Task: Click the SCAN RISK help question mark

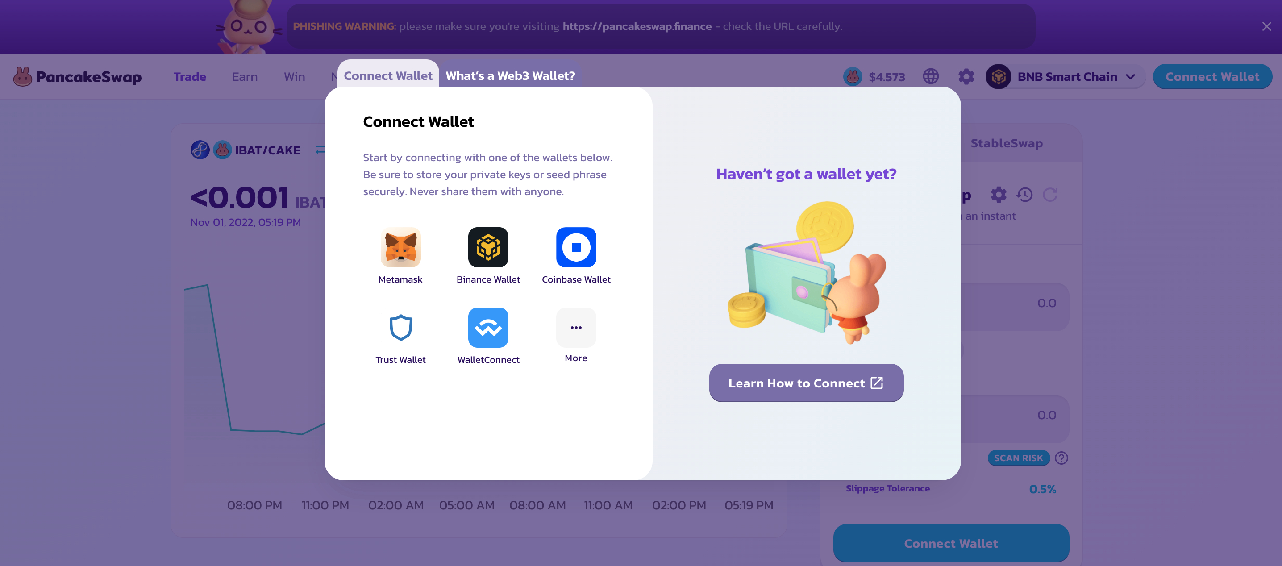Action: click(1061, 458)
